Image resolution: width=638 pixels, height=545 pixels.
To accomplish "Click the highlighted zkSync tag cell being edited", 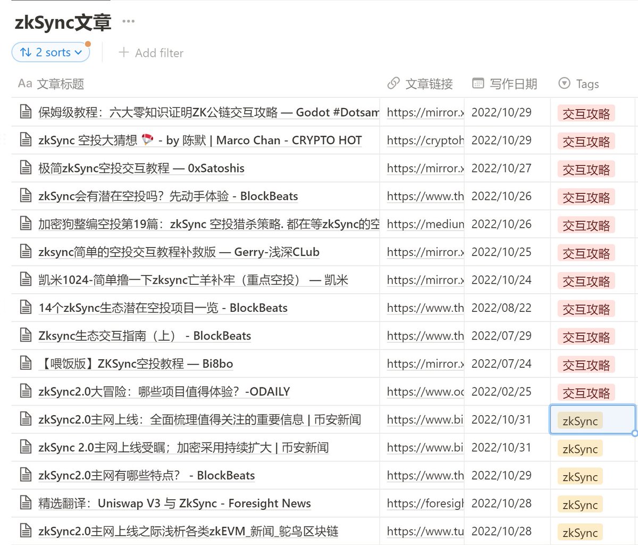I will 579,419.
